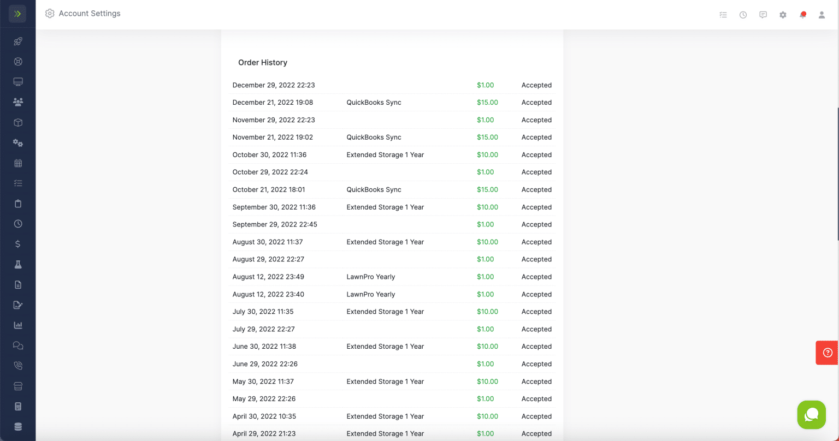
Task: Open the notifications bell with red badge
Action: (x=802, y=15)
